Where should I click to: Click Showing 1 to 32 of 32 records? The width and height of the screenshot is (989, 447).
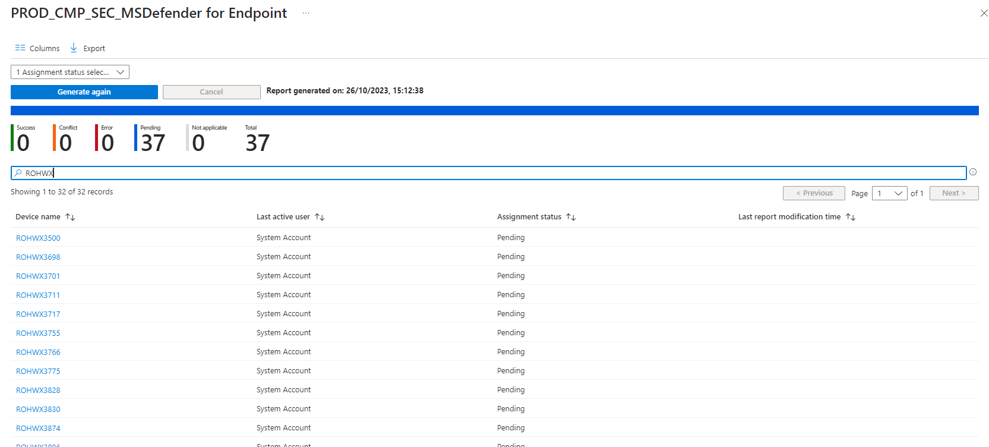click(x=62, y=192)
